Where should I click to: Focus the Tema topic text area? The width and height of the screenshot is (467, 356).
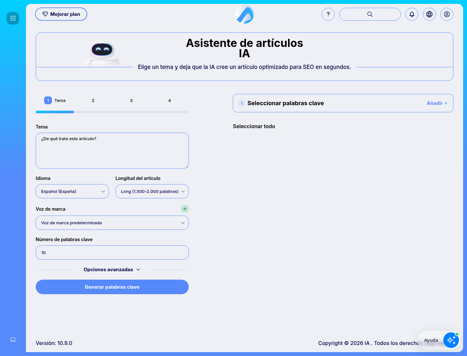pos(112,150)
